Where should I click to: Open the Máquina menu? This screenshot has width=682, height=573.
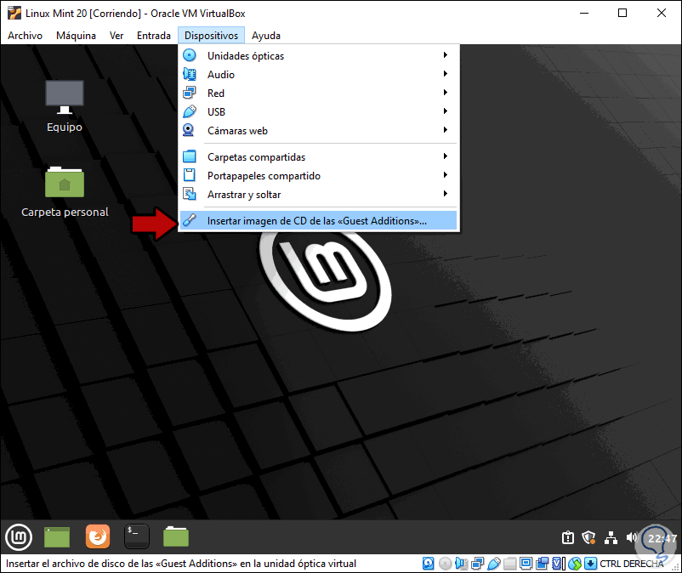(76, 36)
